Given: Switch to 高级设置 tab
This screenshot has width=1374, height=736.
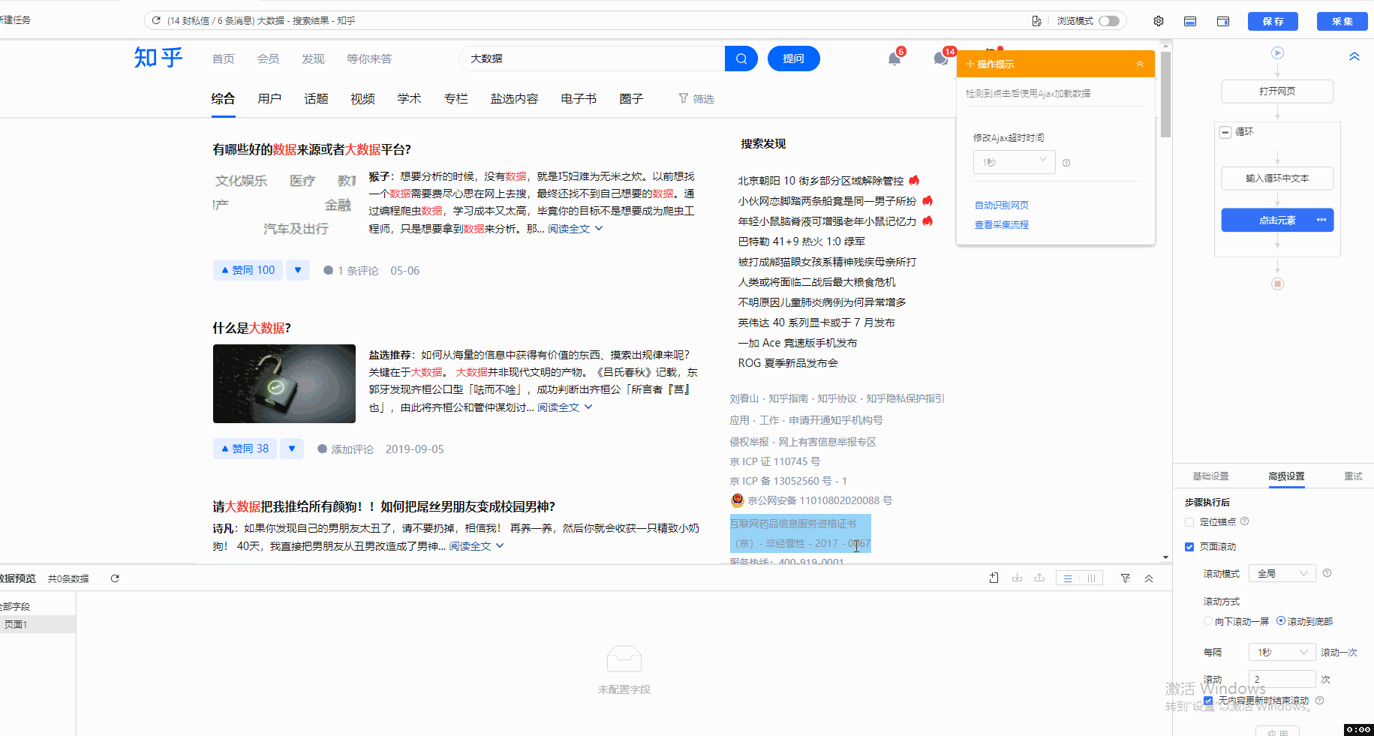Looking at the screenshot, I should [1286, 476].
